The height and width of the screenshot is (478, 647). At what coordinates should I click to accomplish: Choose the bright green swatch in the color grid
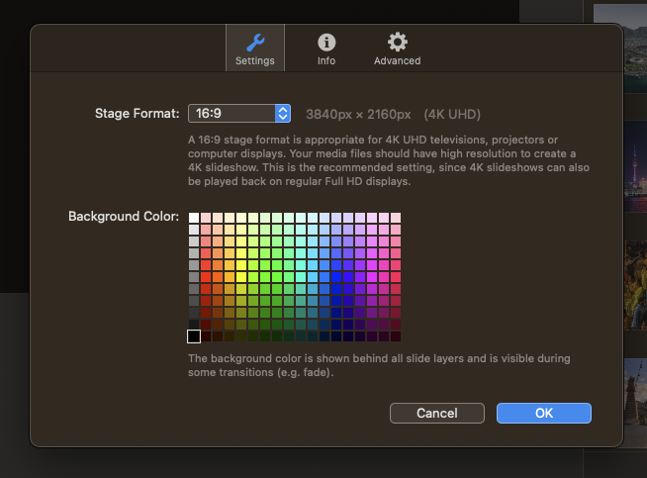point(277,277)
